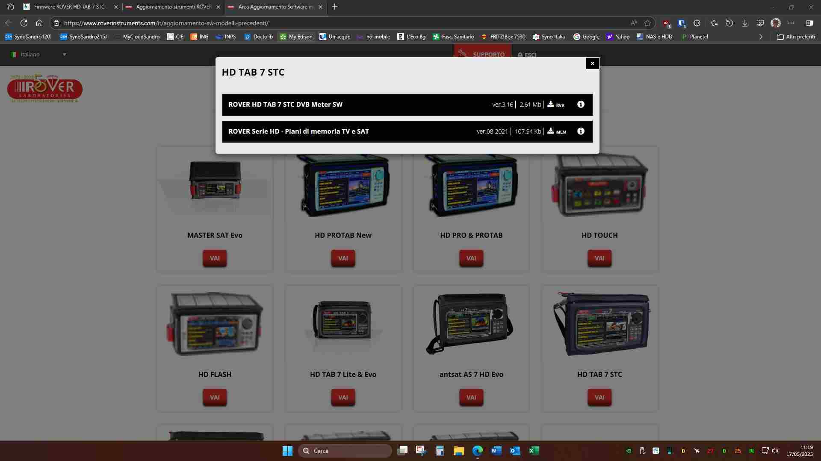Add this page to favorites with the star icon
This screenshot has height=461, width=821.
pos(647,23)
